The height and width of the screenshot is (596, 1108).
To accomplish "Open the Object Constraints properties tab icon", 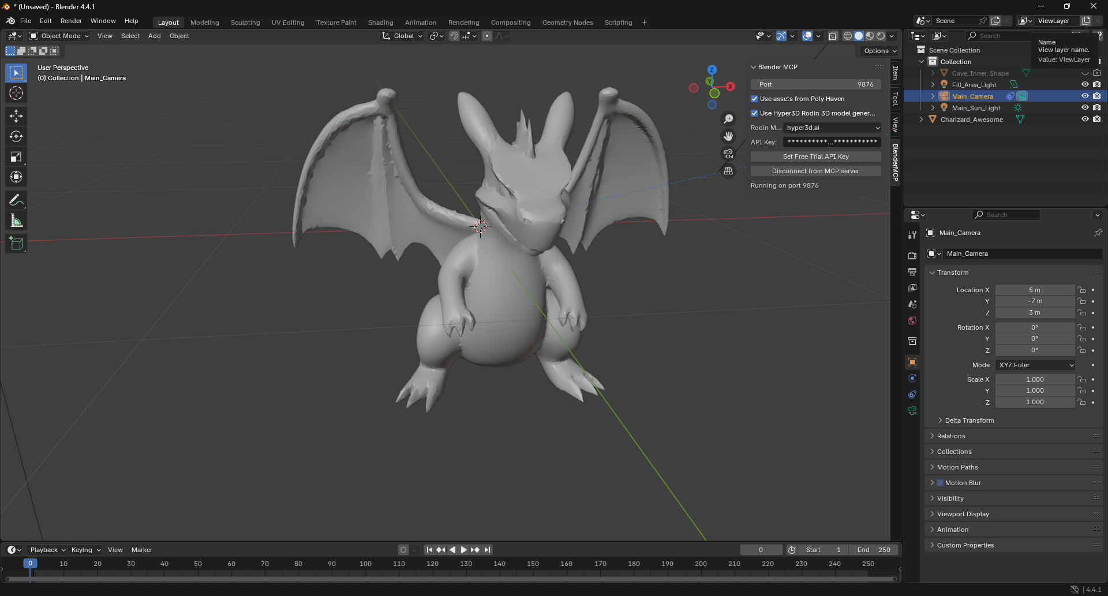I will (x=912, y=394).
